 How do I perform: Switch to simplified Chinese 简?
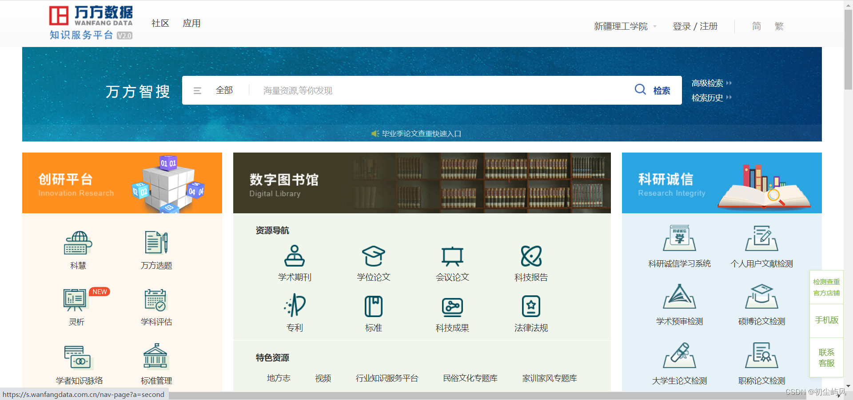[756, 26]
